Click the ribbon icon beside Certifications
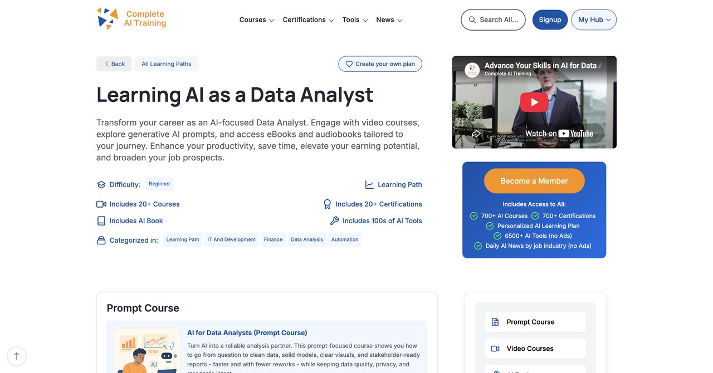The image size is (713, 373). (x=328, y=204)
